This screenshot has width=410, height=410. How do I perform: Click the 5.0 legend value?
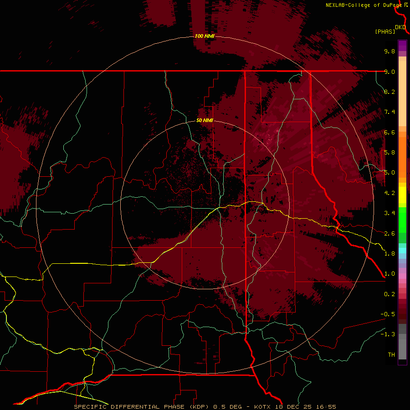point(389,173)
